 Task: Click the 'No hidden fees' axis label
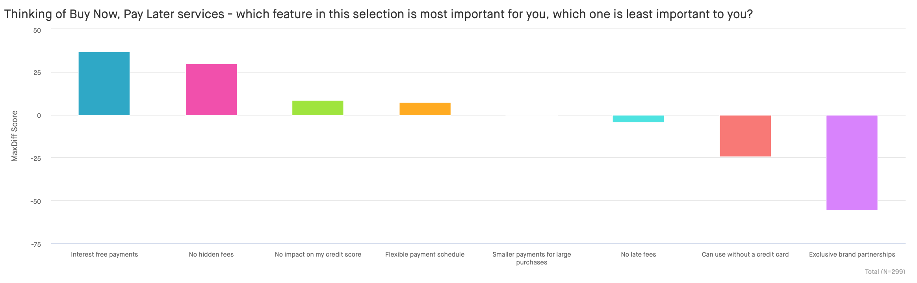point(211,255)
